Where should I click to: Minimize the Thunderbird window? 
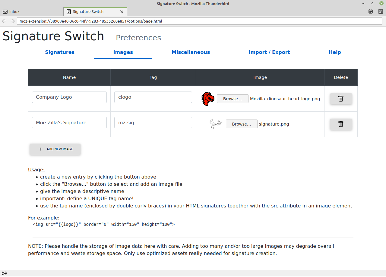364,4
